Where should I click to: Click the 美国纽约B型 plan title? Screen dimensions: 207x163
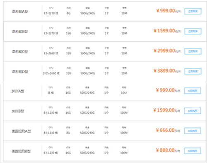pos(21,151)
